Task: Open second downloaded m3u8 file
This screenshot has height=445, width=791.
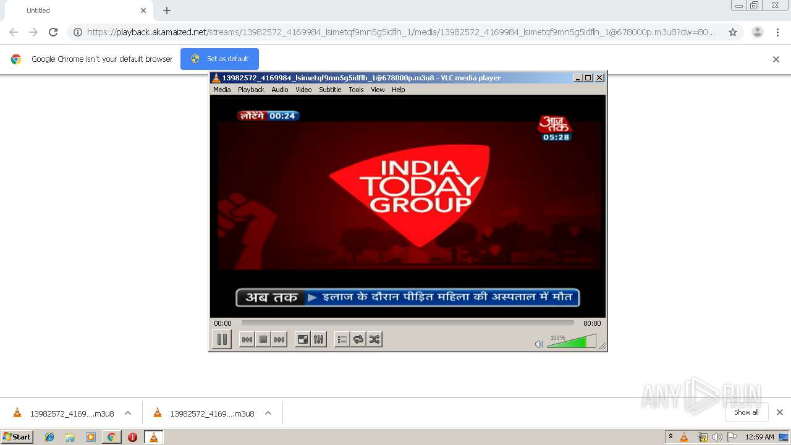Action: tap(204, 413)
